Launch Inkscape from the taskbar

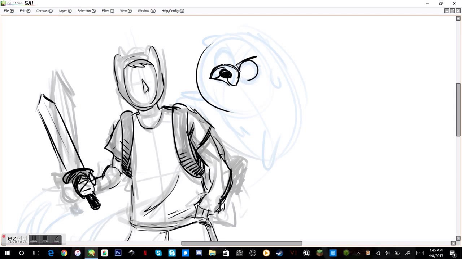coord(131,253)
